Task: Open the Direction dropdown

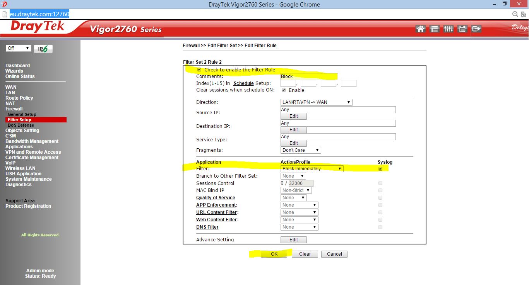Action: pos(316,102)
